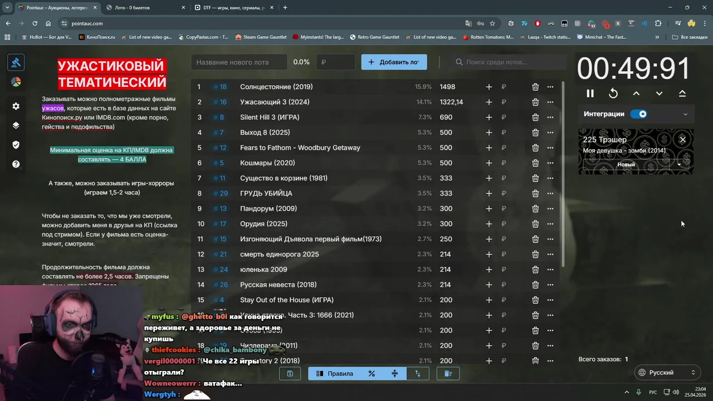Go to the browser home page
713x401 pixels.
tap(48, 23)
